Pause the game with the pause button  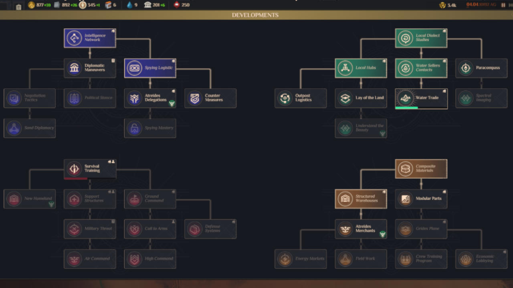(503, 5)
